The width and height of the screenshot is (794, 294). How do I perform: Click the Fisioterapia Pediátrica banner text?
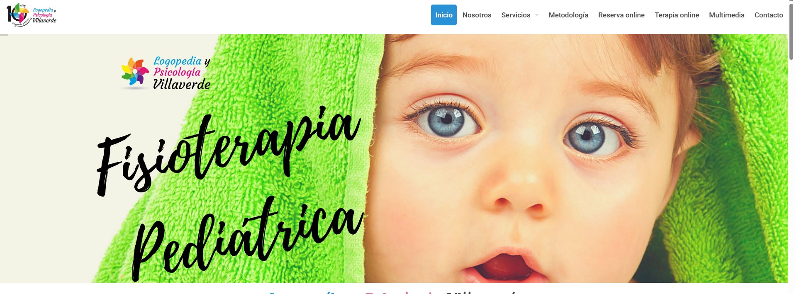click(x=229, y=193)
